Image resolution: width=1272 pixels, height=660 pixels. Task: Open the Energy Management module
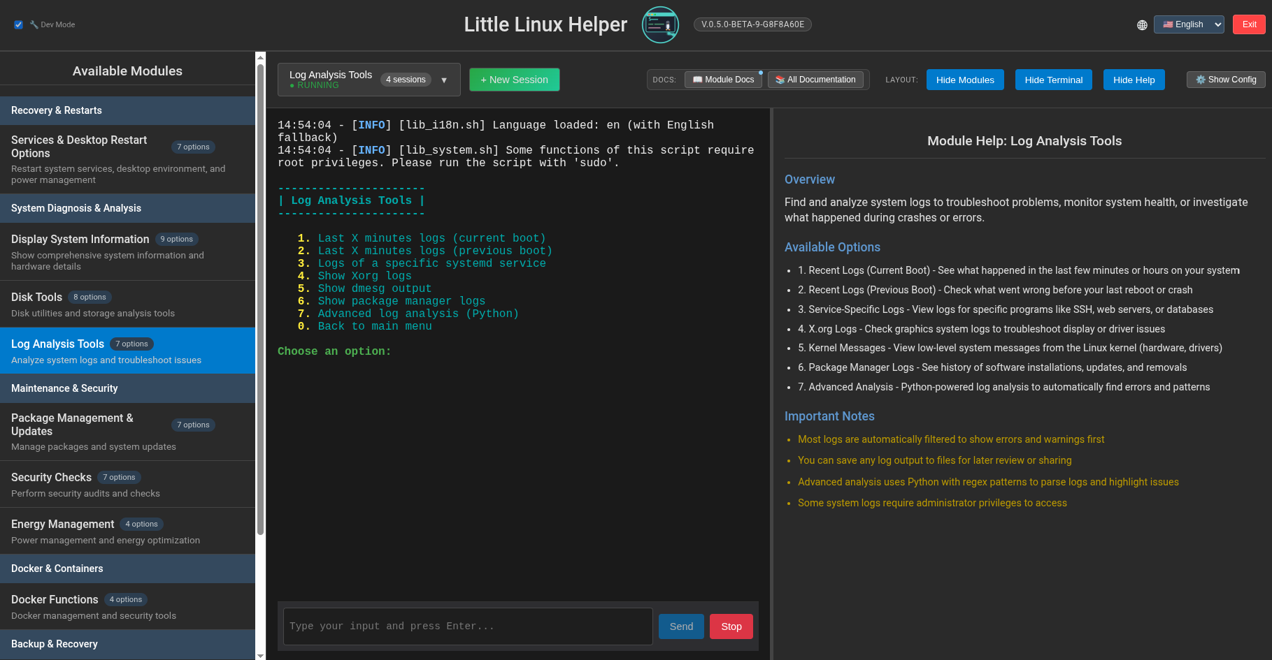127,531
